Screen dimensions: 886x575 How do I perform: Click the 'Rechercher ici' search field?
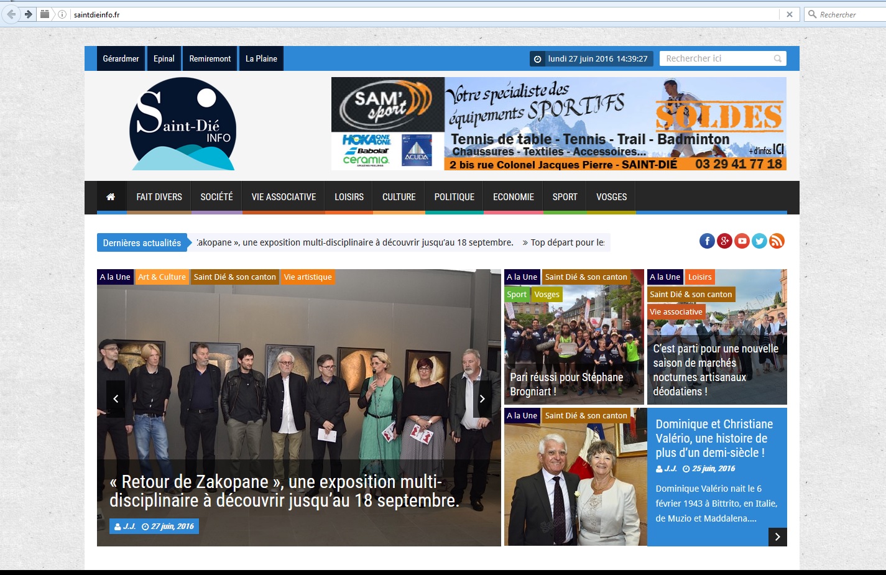[715, 59]
